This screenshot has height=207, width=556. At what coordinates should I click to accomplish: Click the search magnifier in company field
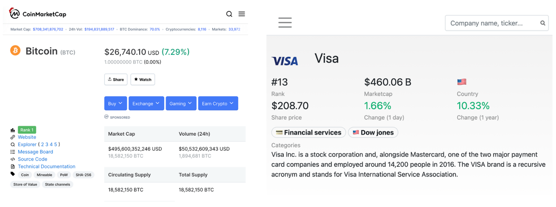pos(542,23)
